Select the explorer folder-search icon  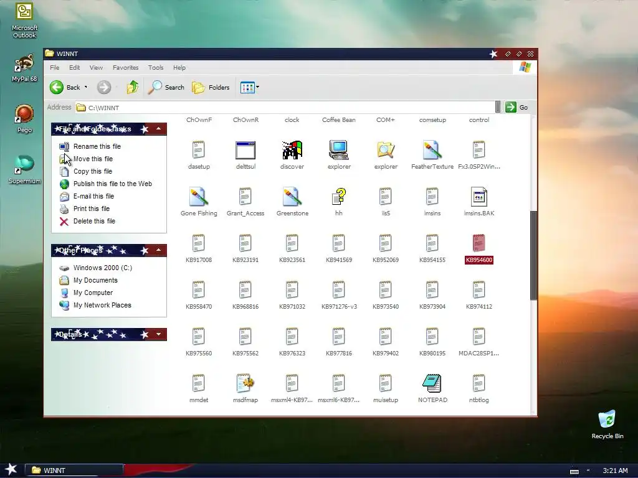pyautogui.click(x=386, y=150)
